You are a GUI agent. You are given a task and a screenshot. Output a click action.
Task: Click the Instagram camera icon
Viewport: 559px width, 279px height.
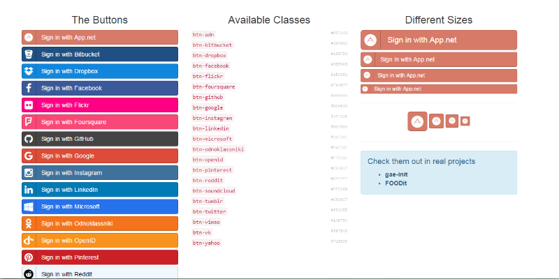(29, 173)
